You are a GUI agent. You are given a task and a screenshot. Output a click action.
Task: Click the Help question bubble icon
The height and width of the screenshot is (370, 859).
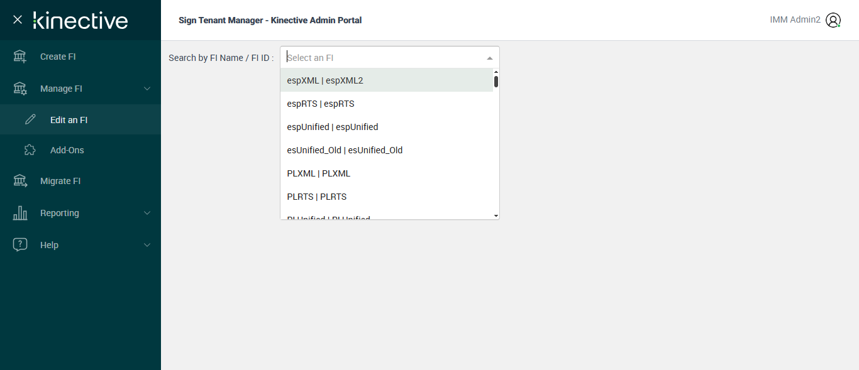coord(20,245)
